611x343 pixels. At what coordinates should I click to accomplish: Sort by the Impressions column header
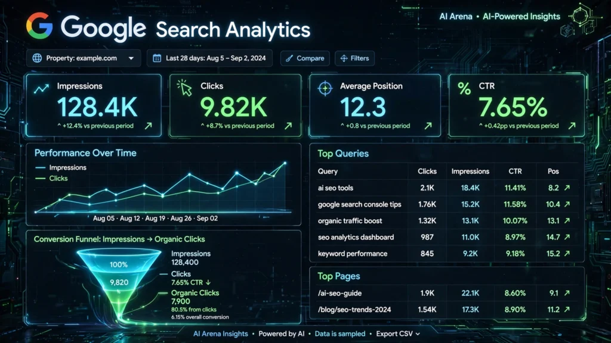click(x=470, y=171)
